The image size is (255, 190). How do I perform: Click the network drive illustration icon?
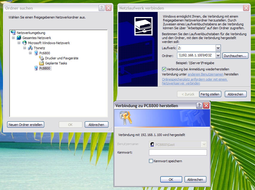[143, 26]
